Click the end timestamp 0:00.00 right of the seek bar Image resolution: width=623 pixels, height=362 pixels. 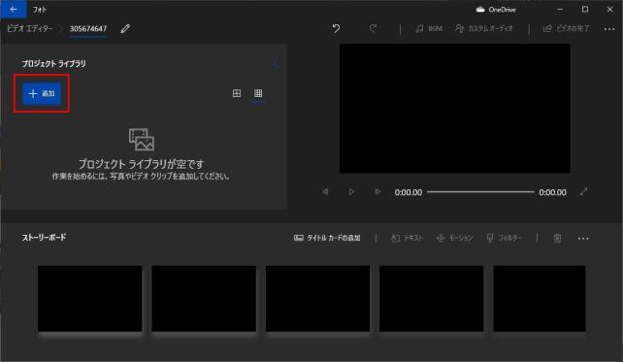(x=552, y=192)
